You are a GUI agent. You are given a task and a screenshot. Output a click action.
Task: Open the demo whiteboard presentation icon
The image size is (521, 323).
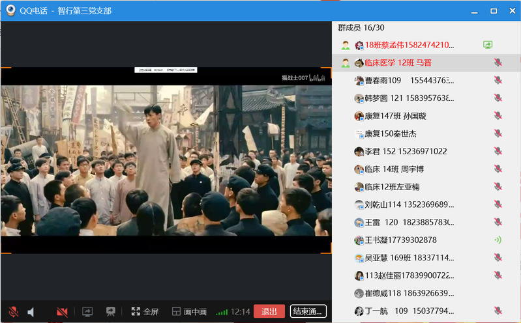pos(111,311)
